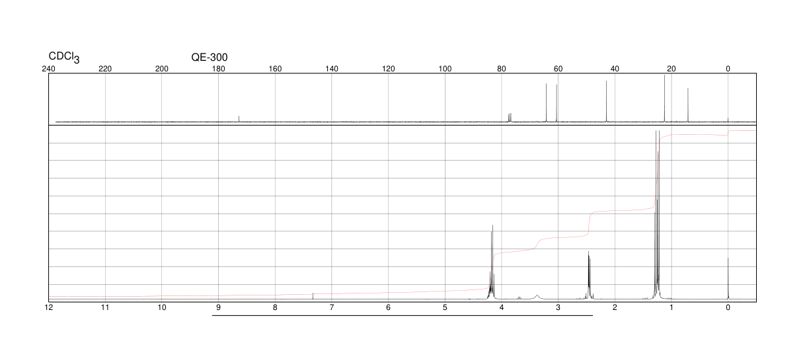The image size is (809, 349).
Task: Click the 5 ppm label on bottom axis
Action: [x=445, y=307]
